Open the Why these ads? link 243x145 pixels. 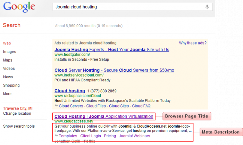[x=193, y=43]
